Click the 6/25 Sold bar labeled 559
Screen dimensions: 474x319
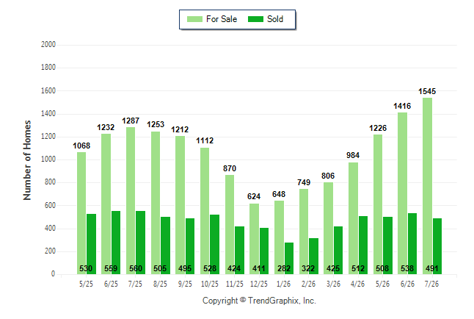116,243
